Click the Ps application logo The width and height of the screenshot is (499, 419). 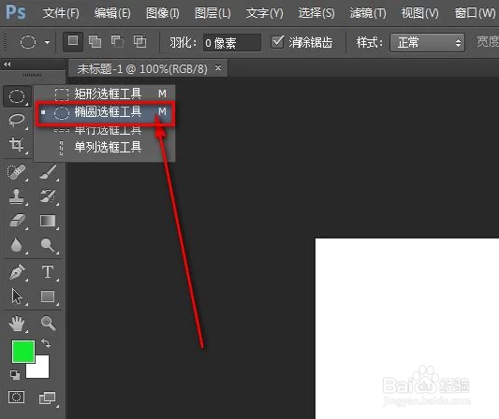(15, 12)
